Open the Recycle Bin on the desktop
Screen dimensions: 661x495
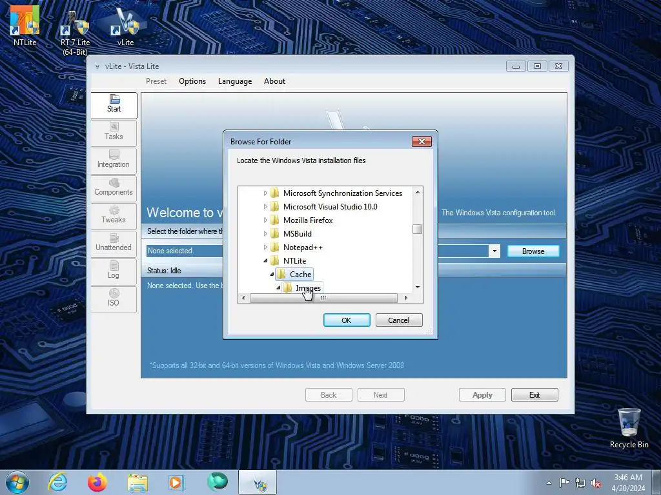tap(629, 428)
